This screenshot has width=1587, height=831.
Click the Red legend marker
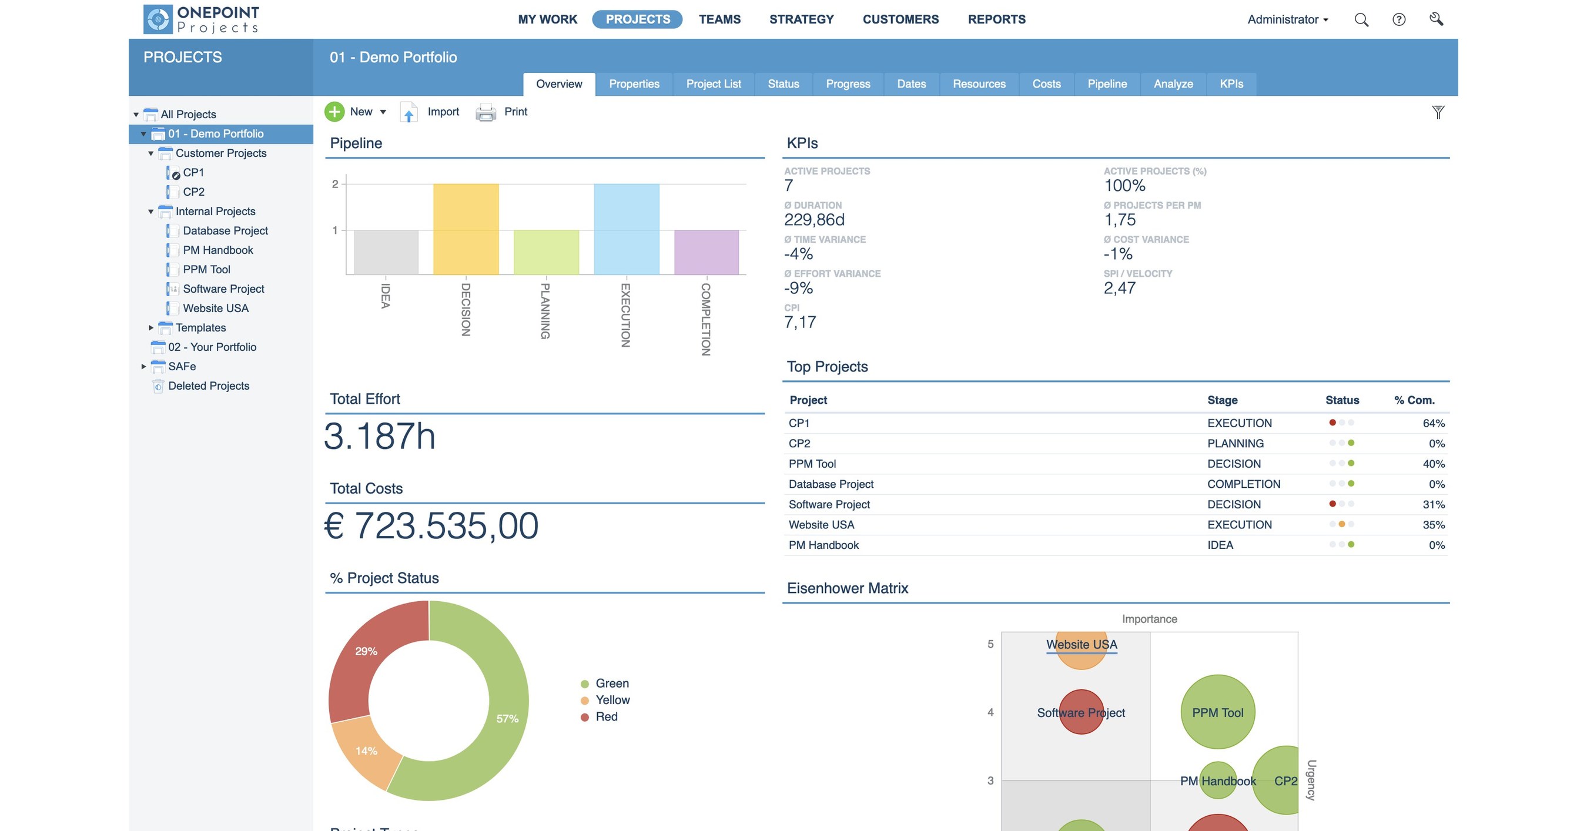pos(585,717)
